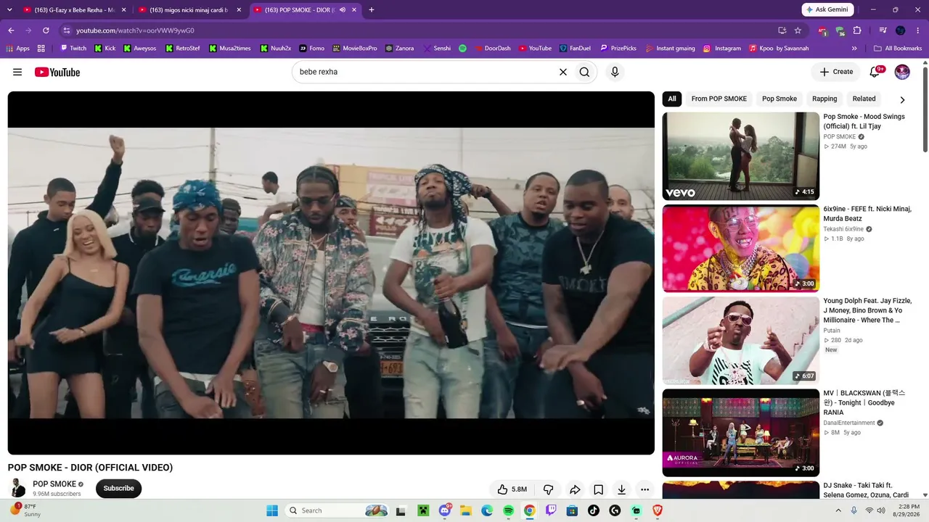Screen dimensions: 929x522
Task: Open TikTok from the taskbar
Action: tap(594, 510)
